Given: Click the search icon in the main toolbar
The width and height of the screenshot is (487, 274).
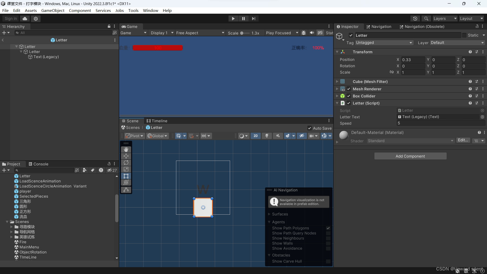Looking at the screenshot, I should [426, 19].
